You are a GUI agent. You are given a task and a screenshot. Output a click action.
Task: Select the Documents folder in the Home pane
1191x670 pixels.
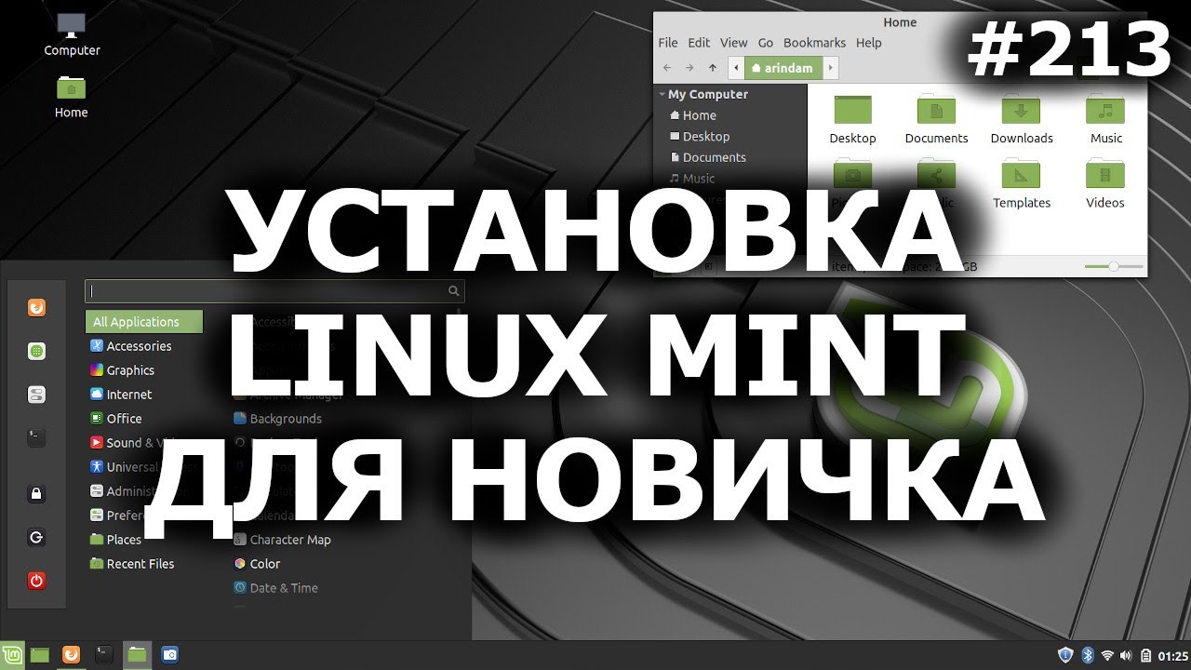(936, 119)
